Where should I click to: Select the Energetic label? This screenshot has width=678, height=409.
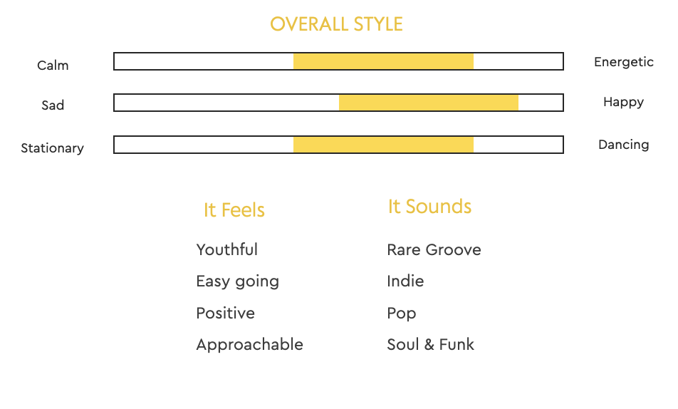(x=623, y=62)
